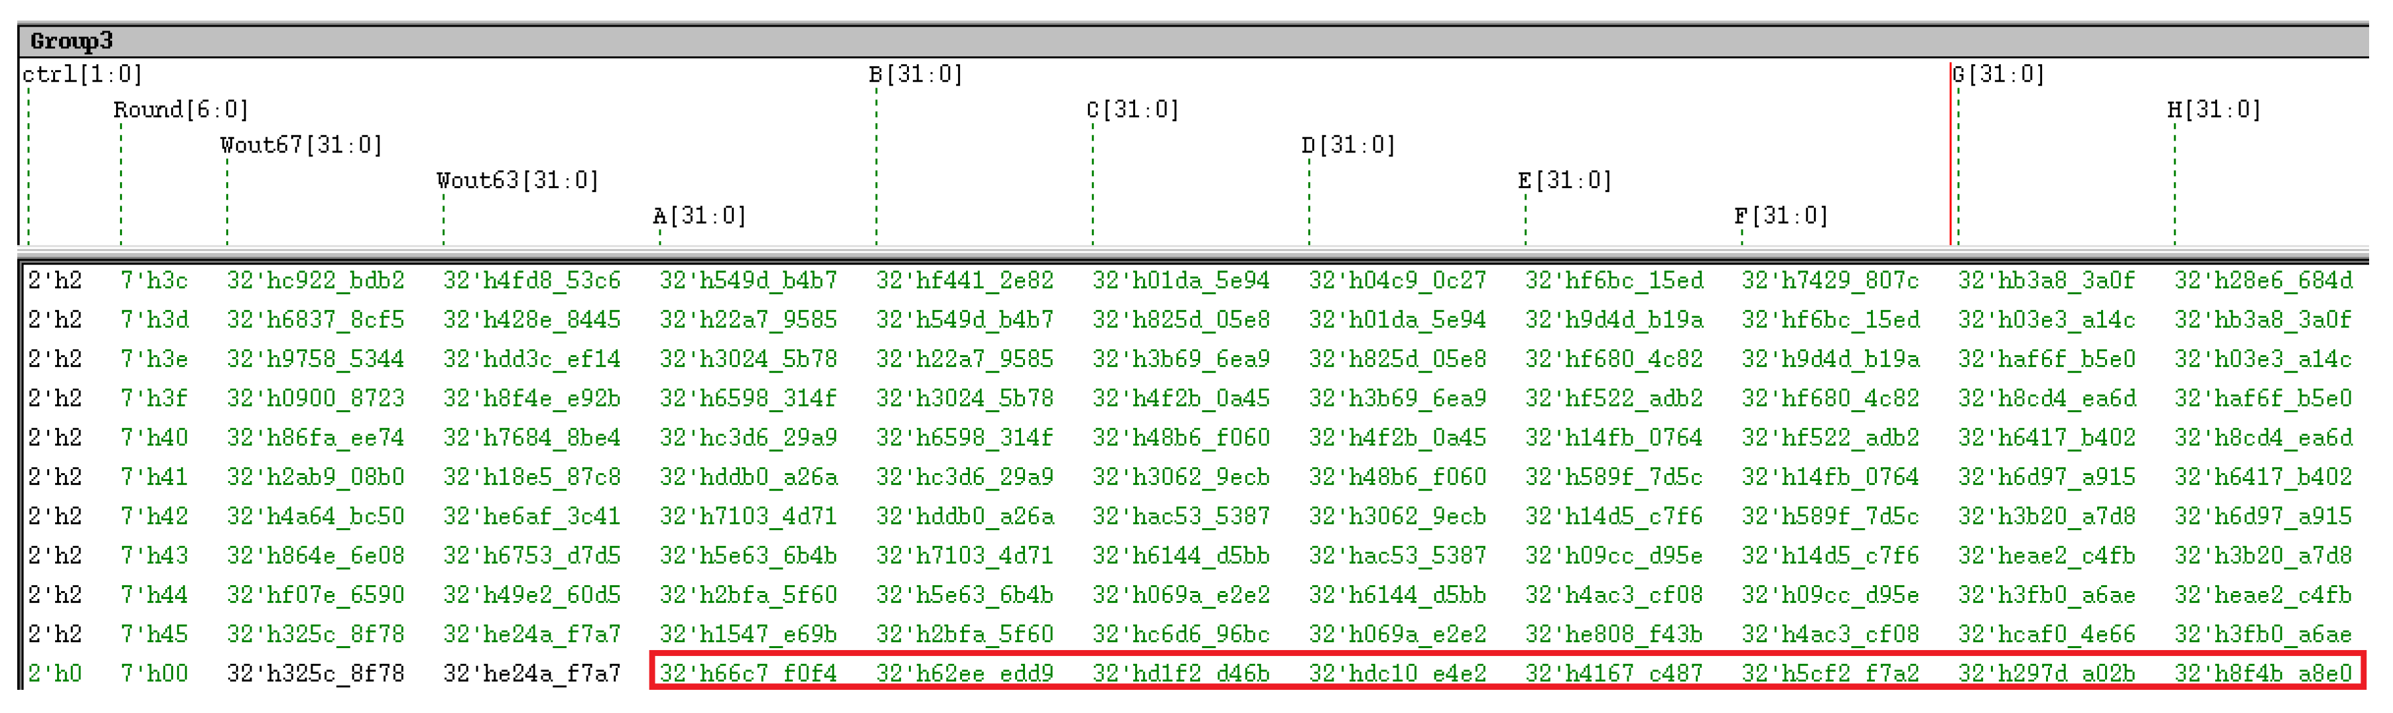This screenshot has width=2393, height=713.
Task: Pick the value 32'h7684_8be4
Action: point(532,437)
